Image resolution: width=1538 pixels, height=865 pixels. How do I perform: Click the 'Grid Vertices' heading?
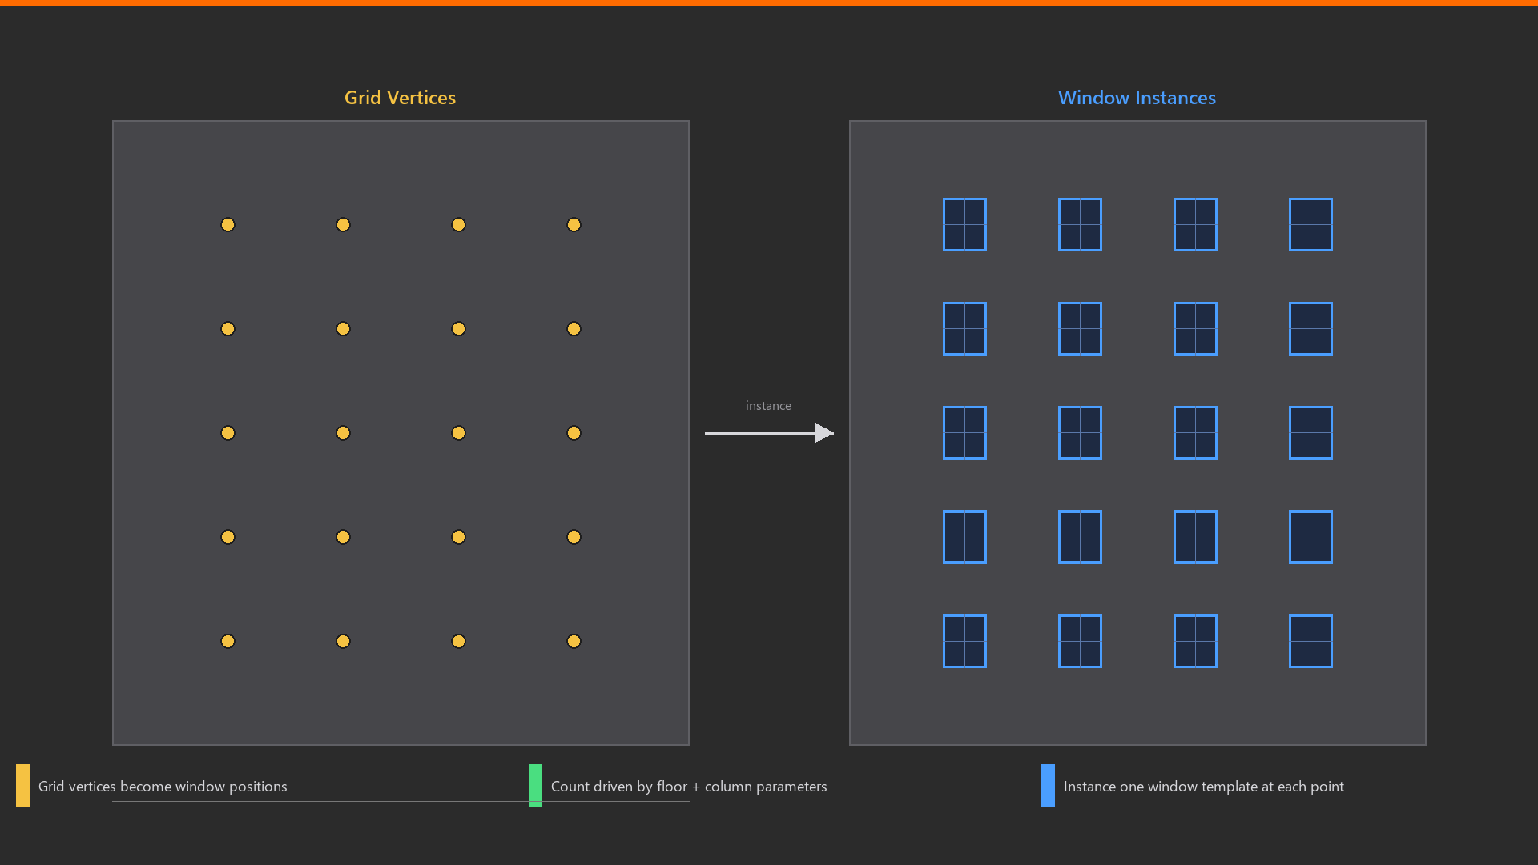pyautogui.click(x=400, y=98)
